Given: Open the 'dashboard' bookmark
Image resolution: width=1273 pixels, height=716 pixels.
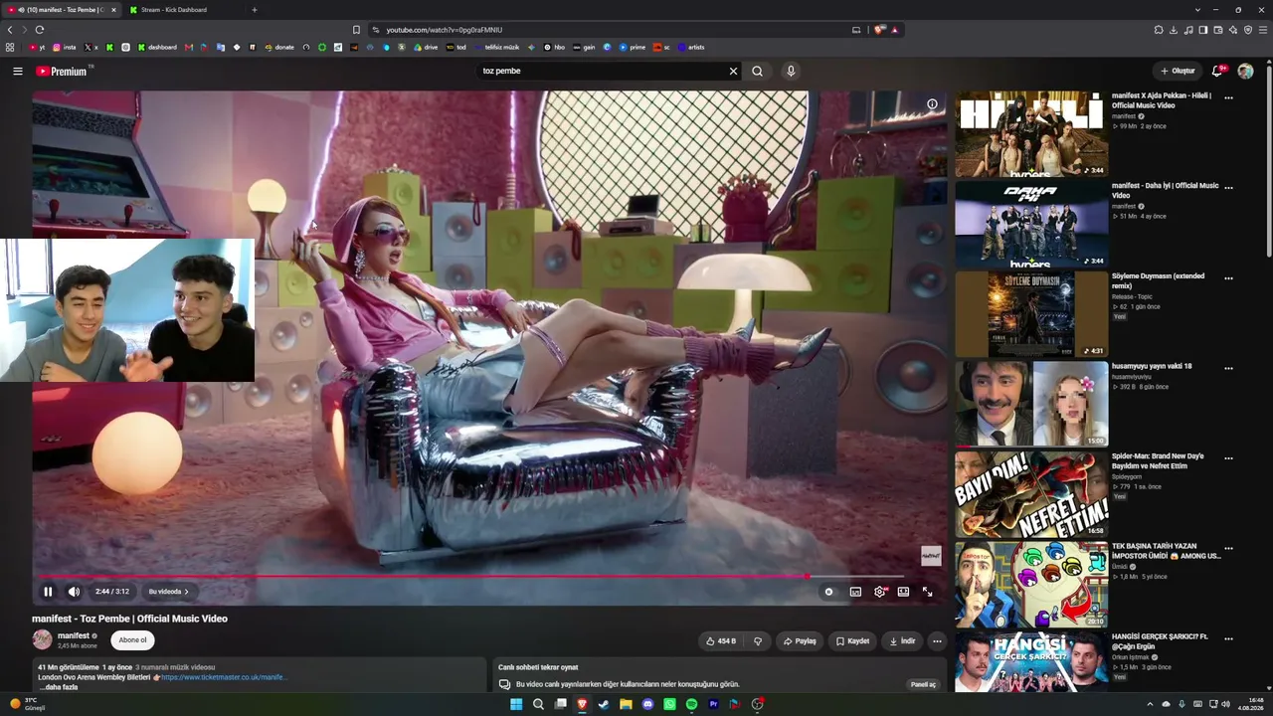Looking at the screenshot, I should pos(157,47).
